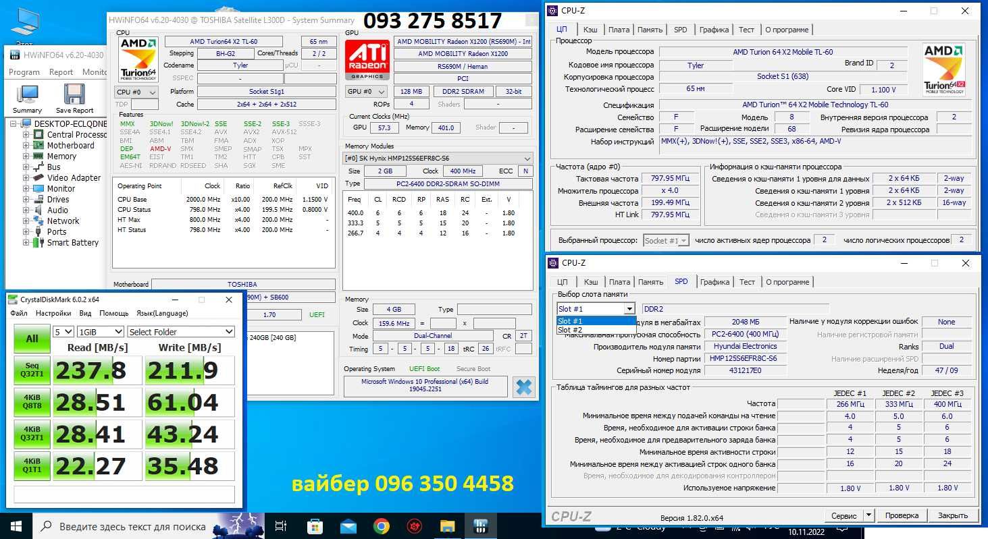Open Task View on the taskbar
988x539 pixels.
click(282, 526)
